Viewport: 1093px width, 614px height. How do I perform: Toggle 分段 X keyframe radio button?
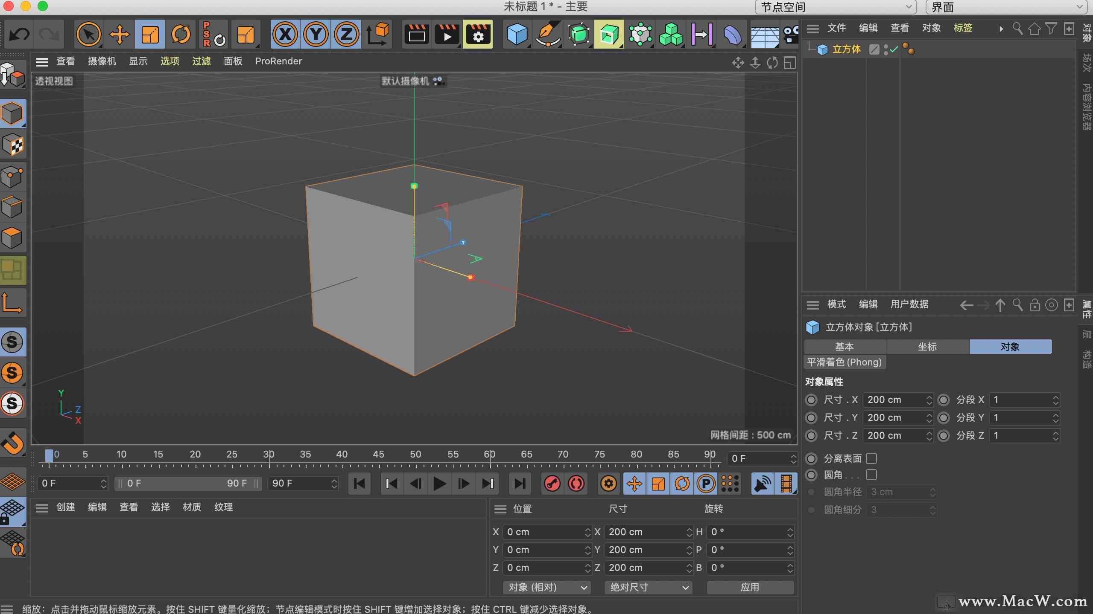[944, 400]
